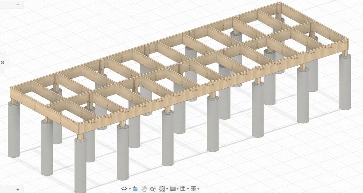The image size is (363, 193).
Task: Open the Orbit type dropdown arrow
Action: point(130,189)
